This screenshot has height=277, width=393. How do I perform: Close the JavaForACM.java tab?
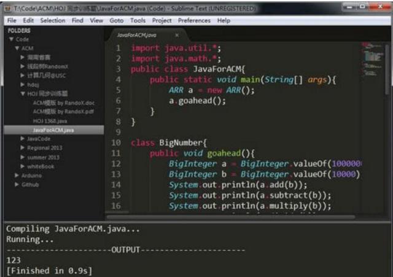point(177,35)
